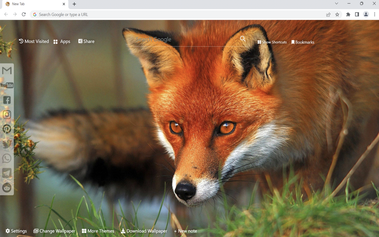
Task: Open the Chrome profile menu
Action: [x=366, y=15]
